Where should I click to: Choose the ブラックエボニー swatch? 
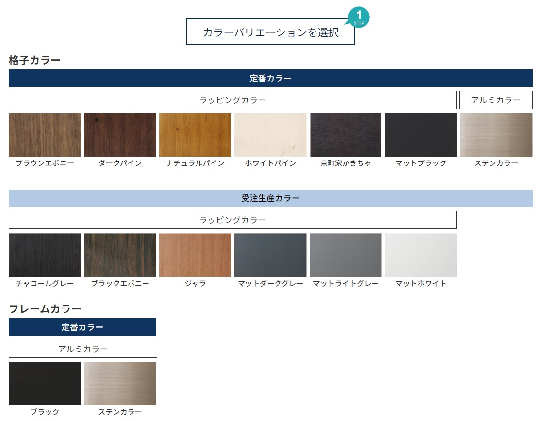tap(120, 255)
